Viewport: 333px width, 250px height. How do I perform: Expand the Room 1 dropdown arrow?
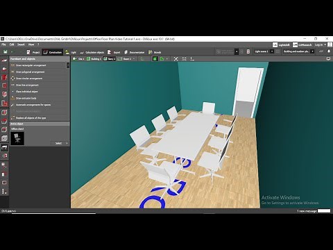click(134, 59)
